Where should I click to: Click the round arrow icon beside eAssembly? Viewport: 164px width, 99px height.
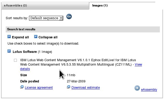[137, 88]
